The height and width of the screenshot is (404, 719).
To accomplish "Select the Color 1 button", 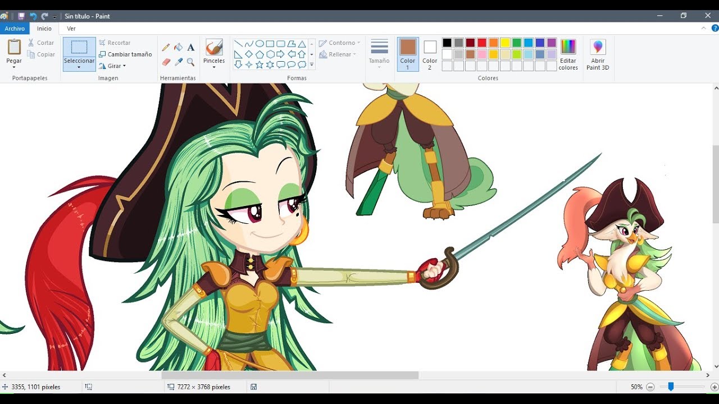I will coord(408,54).
